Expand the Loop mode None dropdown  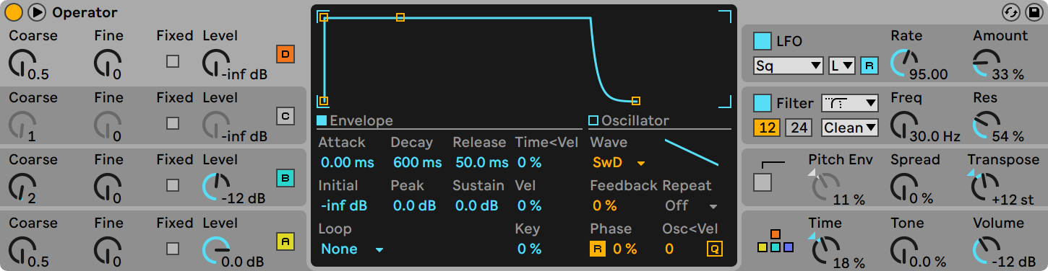[x=351, y=249]
